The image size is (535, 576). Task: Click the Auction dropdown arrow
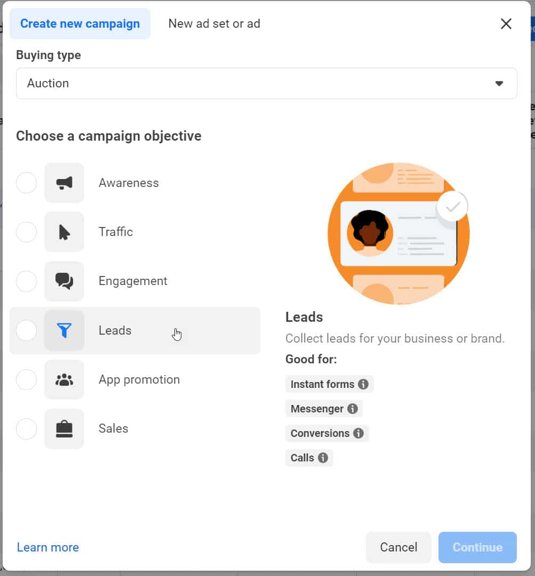click(499, 83)
